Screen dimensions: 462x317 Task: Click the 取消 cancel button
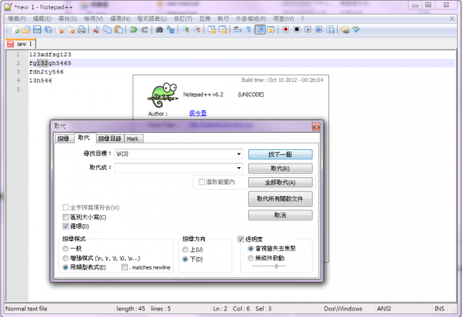click(x=280, y=215)
